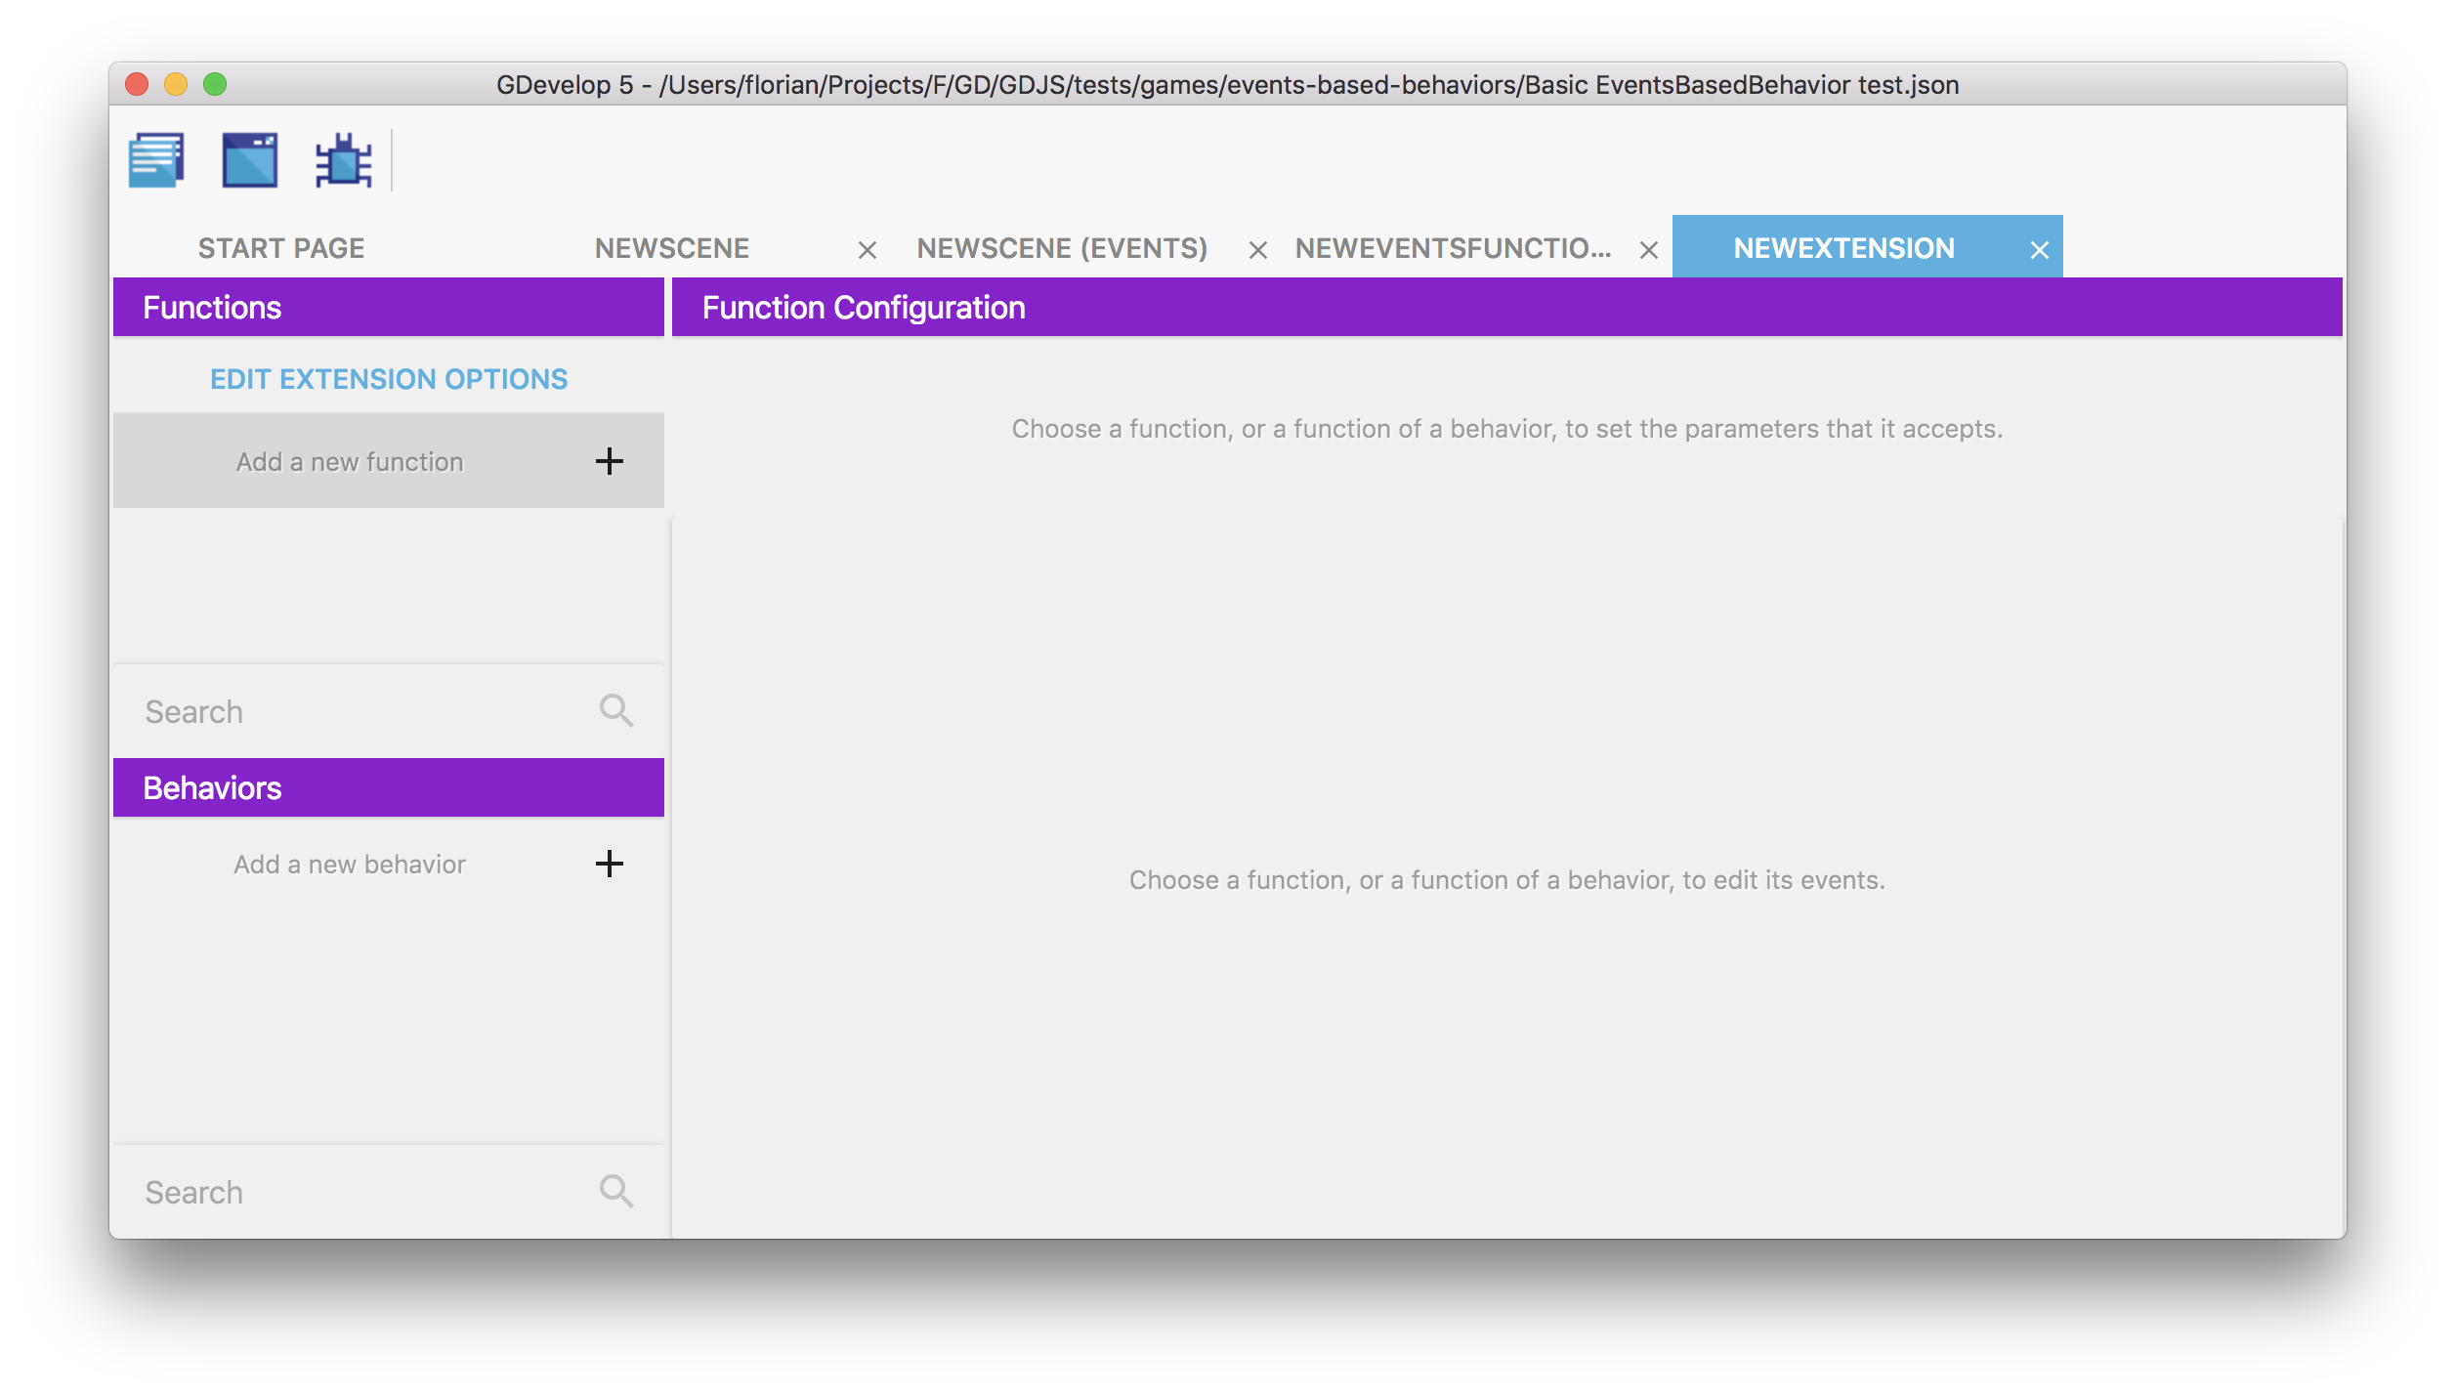The image size is (2456, 1395).
Task: Switch to the NEWSCENE tab
Action: pos(672,248)
